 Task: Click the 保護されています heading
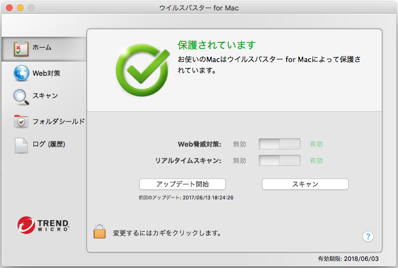point(217,45)
